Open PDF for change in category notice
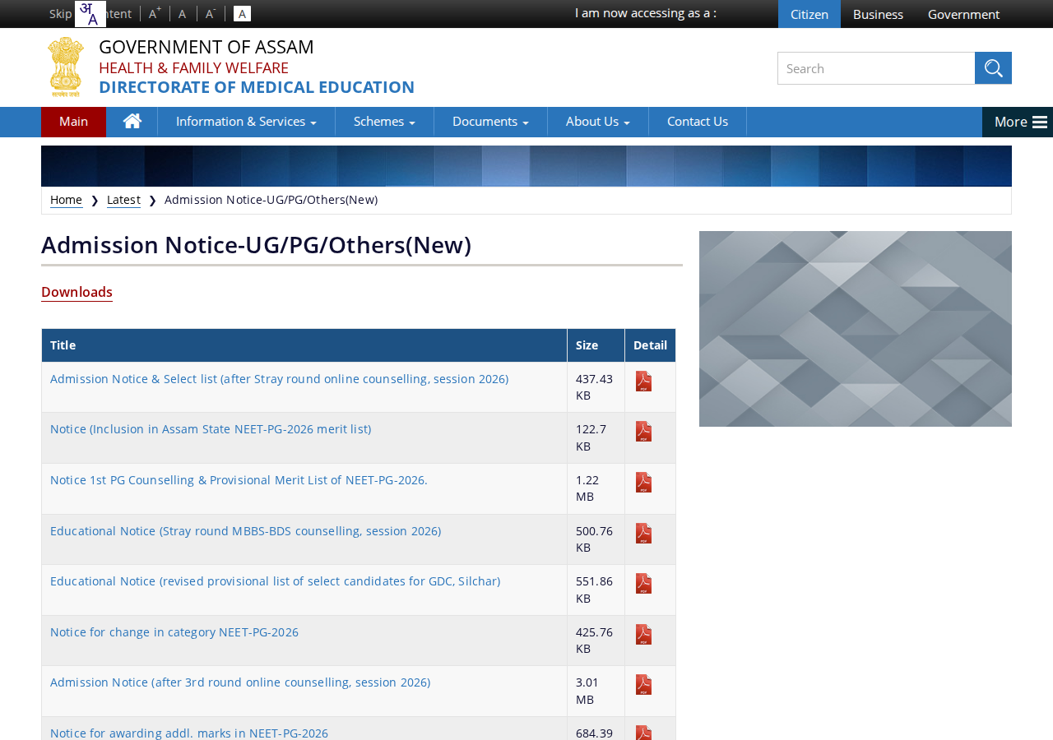This screenshot has width=1053, height=740. pos(643,635)
